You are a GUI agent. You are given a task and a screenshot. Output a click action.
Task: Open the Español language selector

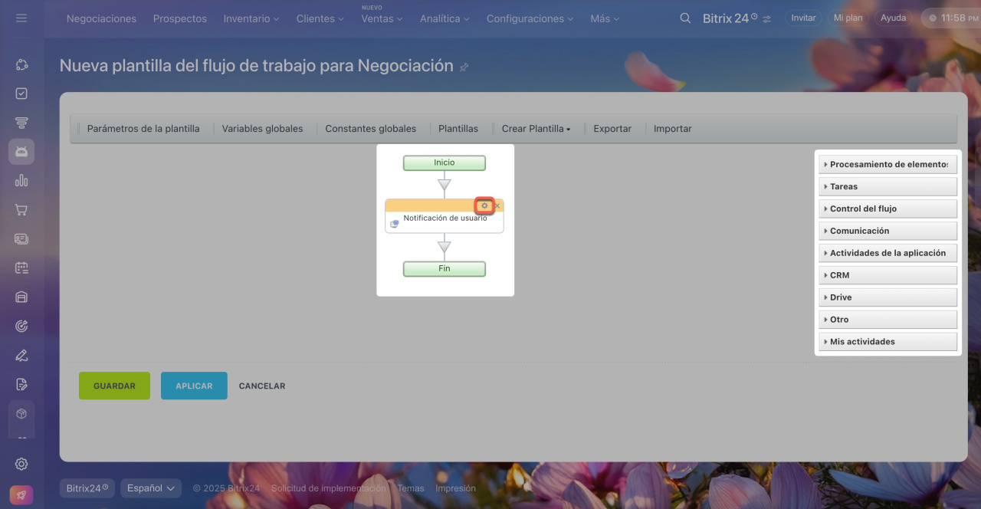tap(150, 488)
